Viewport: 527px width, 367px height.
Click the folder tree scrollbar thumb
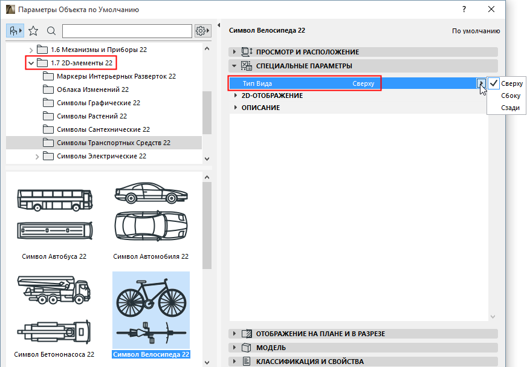coord(207,112)
